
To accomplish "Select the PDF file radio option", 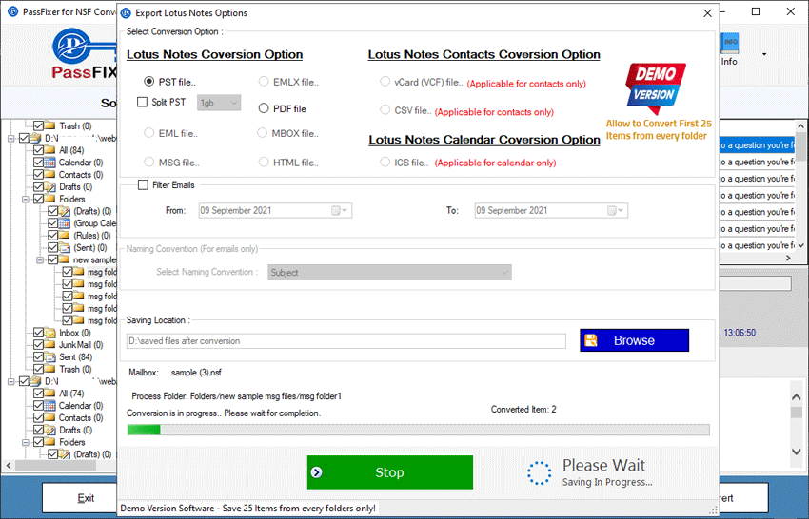I will coord(264,108).
